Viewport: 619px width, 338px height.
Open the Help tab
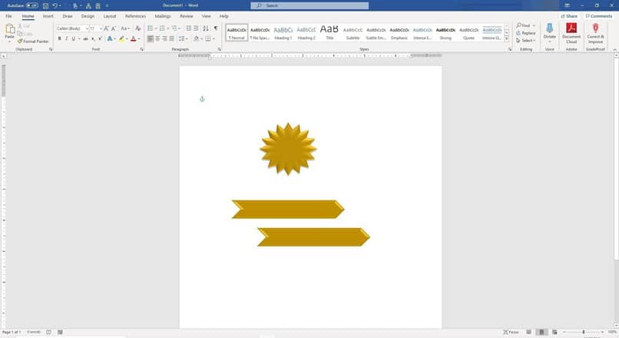coord(223,16)
